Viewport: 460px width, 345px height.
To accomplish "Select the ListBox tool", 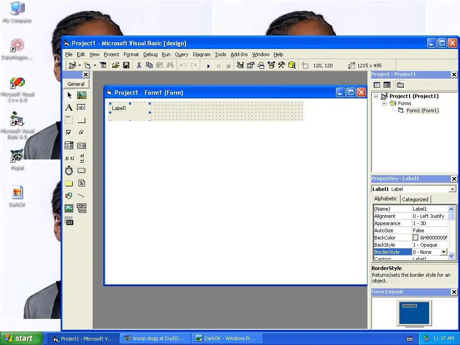I will point(82,145).
